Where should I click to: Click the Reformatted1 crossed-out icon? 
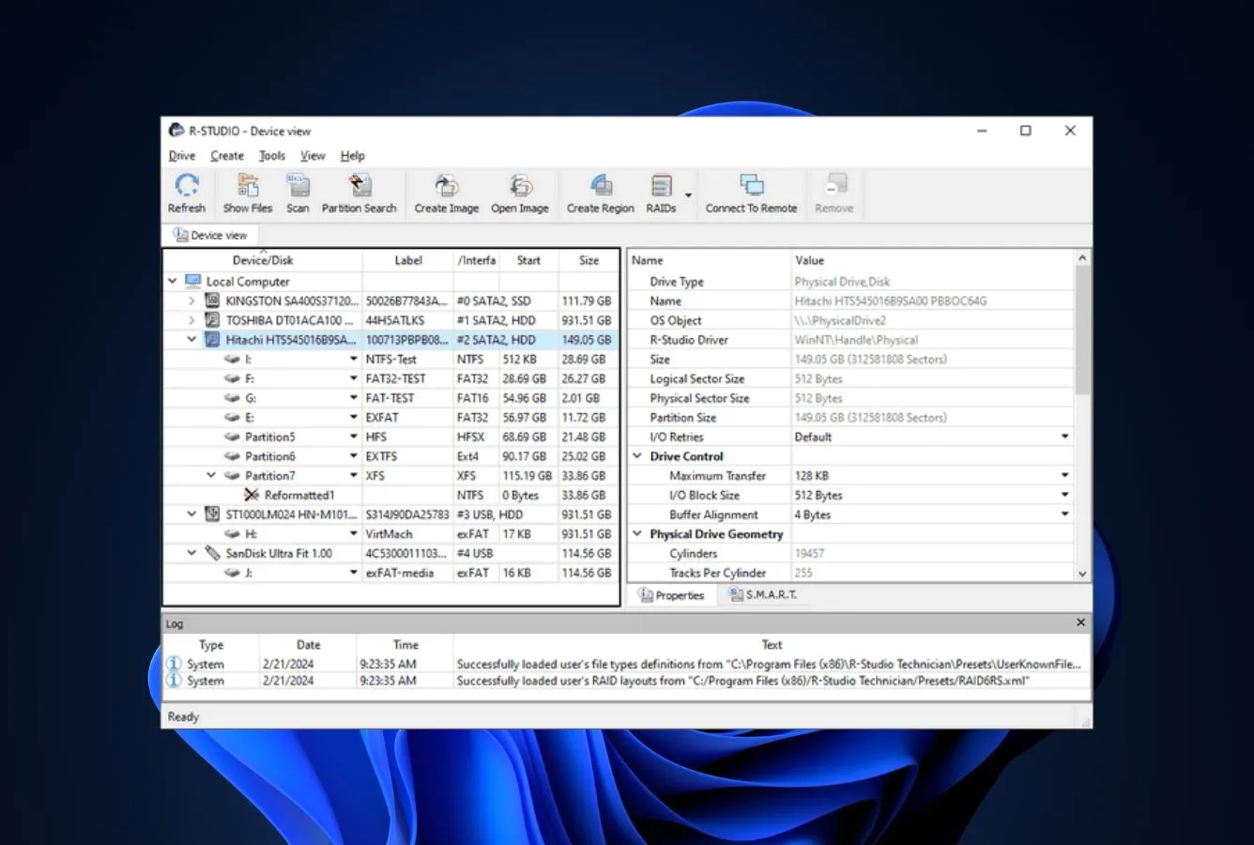point(252,495)
